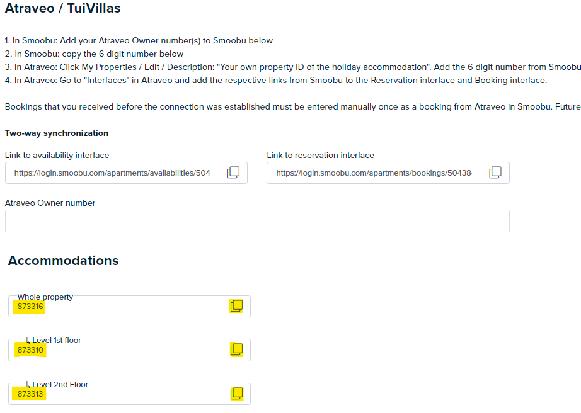Screen dimensions: 581x413
Task: Click the 'Level 2nd Floor' label
Action: (x=60, y=385)
